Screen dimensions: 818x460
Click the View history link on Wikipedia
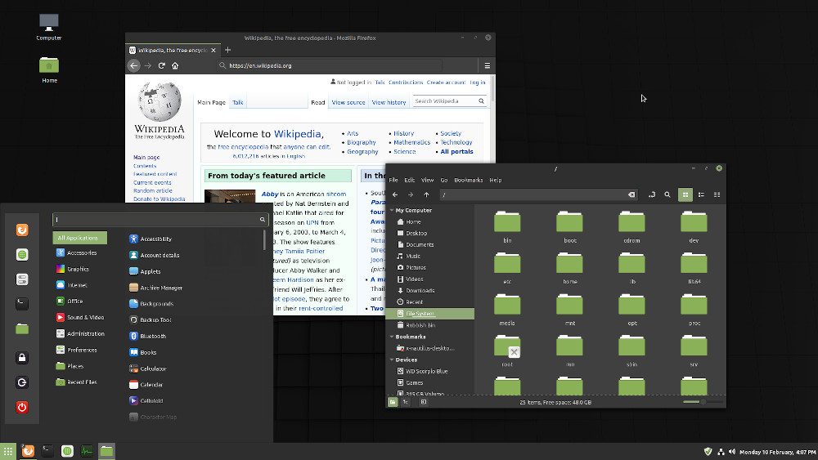click(389, 103)
